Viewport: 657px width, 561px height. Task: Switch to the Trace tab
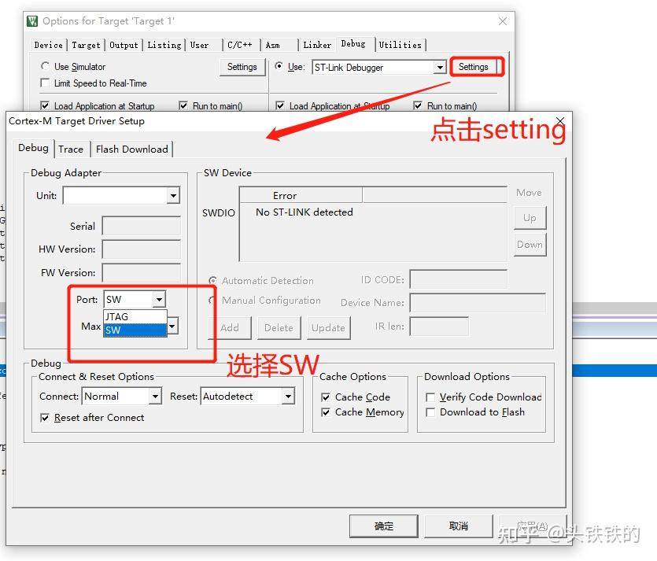click(x=71, y=149)
